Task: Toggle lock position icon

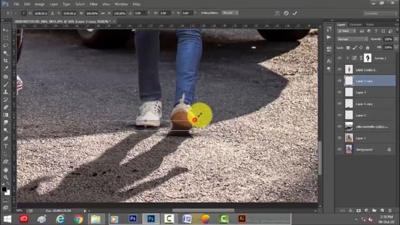Action: [x=361, y=47]
